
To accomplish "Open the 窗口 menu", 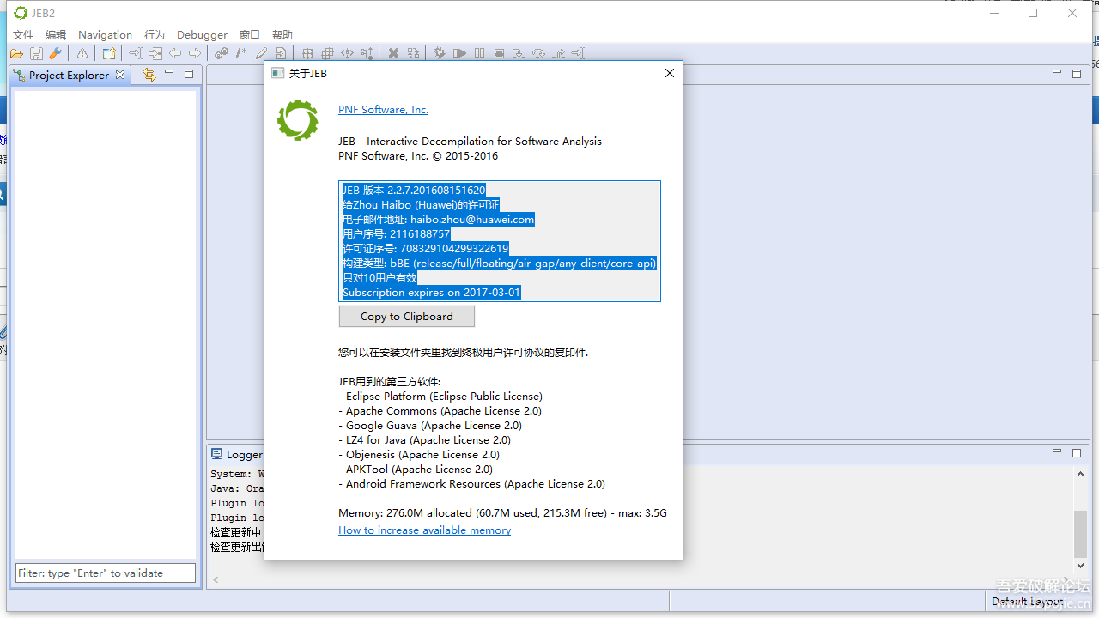I will [x=250, y=35].
